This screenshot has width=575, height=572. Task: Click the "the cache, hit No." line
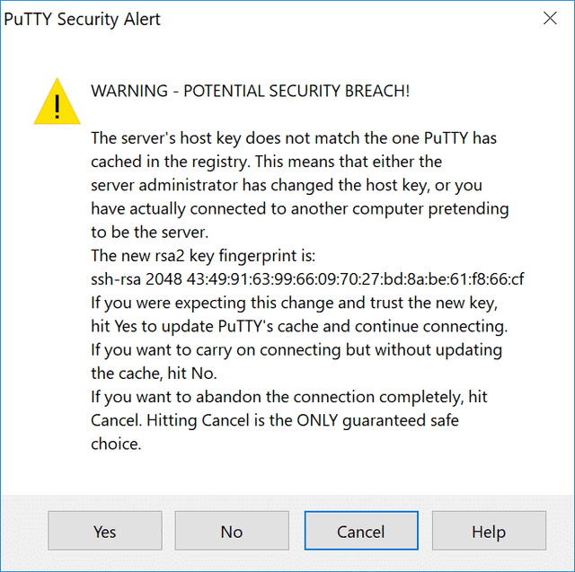pos(154,373)
